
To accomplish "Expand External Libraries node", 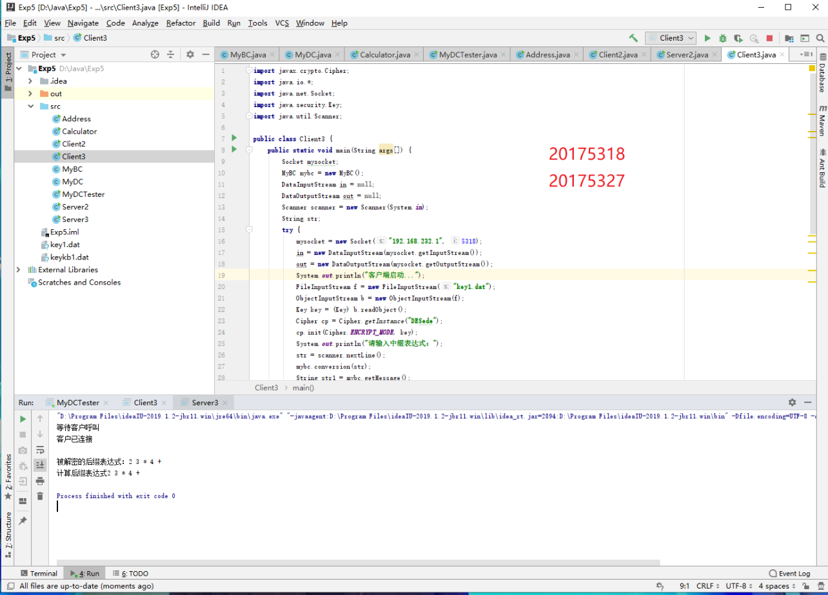I will click(x=19, y=270).
